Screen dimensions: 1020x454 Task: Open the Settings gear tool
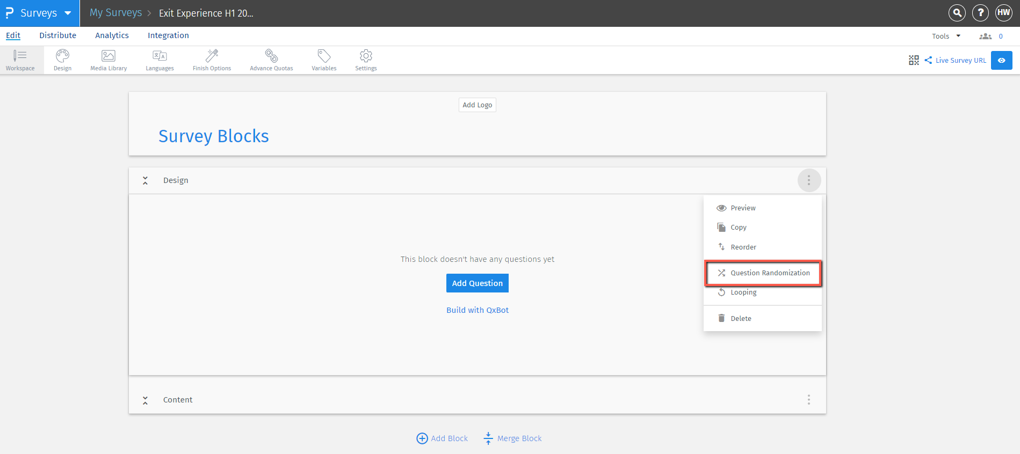pyautogui.click(x=366, y=60)
